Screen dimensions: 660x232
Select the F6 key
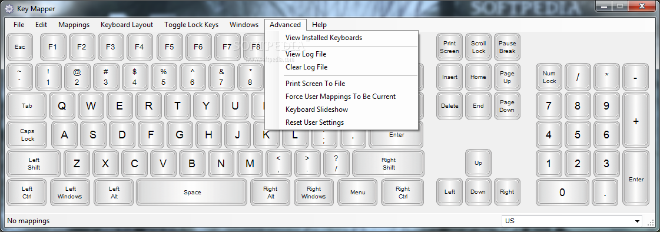(x=198, y=47)
